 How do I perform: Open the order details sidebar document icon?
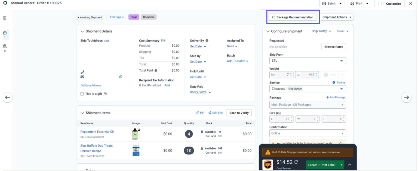[5, 18]
